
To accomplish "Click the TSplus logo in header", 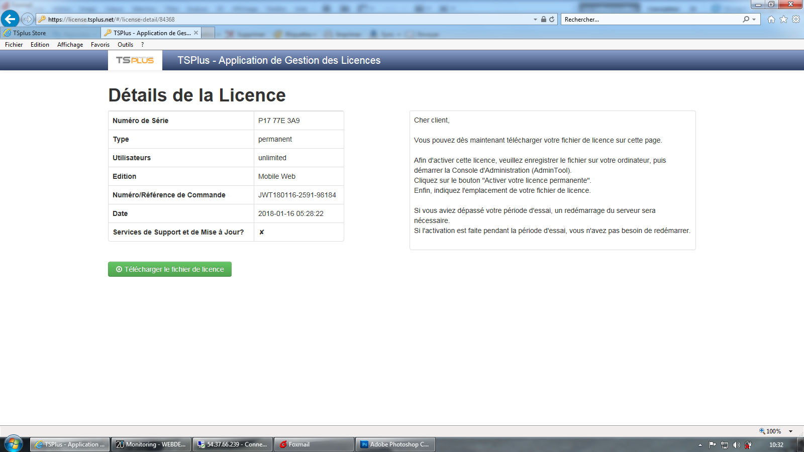I will click(135, 60).
